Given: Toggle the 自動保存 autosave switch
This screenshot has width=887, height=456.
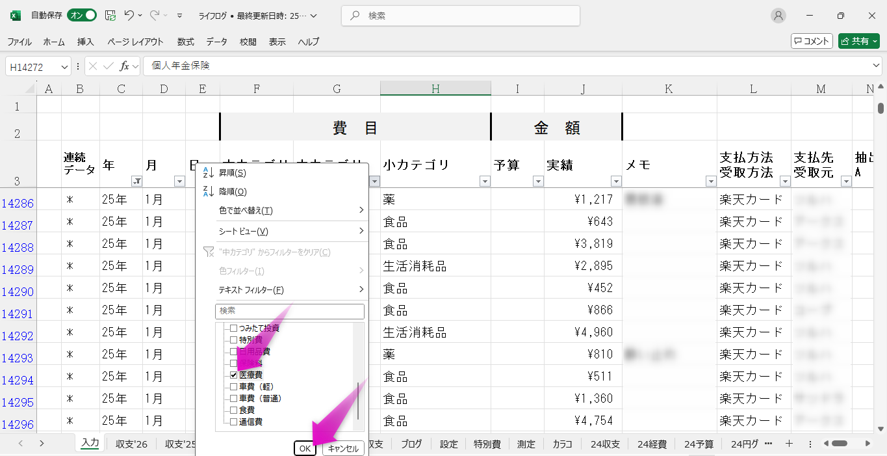Looking at the screenshot, I should (x=83, y=16).
